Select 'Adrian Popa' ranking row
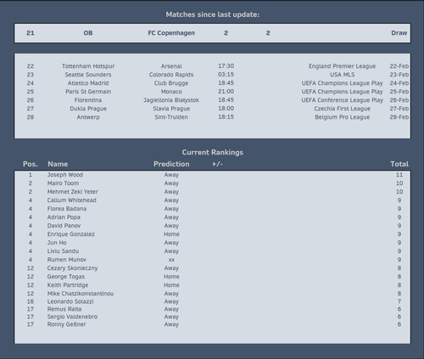The width and height of the screenshot is (424, 359). click(212, 217)
